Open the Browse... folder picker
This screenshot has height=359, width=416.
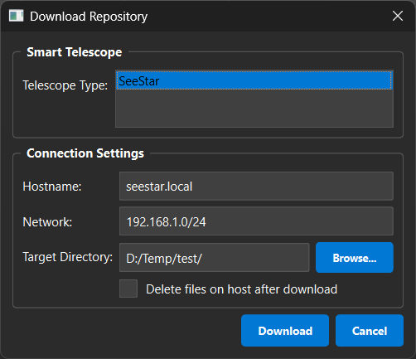click(355, 258)
